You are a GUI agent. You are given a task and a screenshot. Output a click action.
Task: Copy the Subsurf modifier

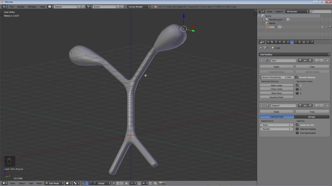click(312, 112)
